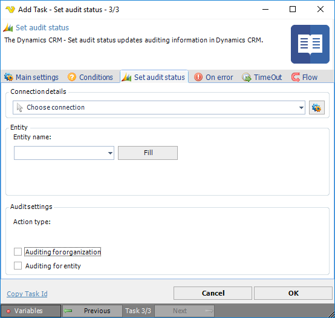This screenshot has width=335, height=318.
Task: Click the green Previous arrow icon
Action: pyautogui.click(x=68, y=311)
